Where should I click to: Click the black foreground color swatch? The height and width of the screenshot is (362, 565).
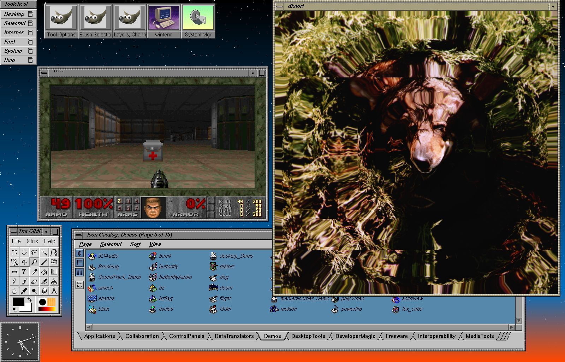(18, 302)
